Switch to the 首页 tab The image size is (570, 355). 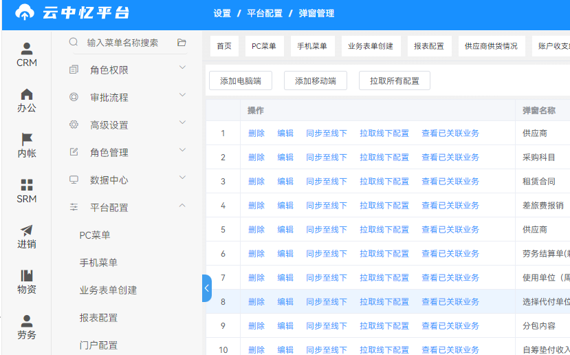[x=224, y=46]
